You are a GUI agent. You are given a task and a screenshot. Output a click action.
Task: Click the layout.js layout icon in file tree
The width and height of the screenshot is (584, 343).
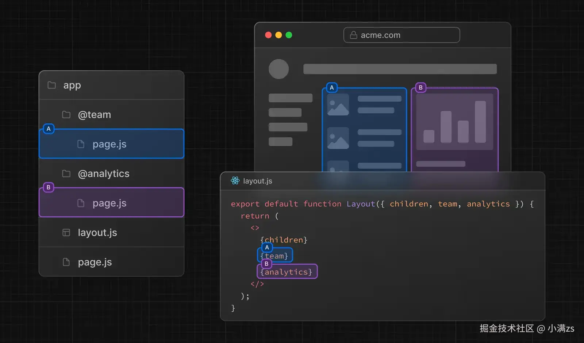66,233
